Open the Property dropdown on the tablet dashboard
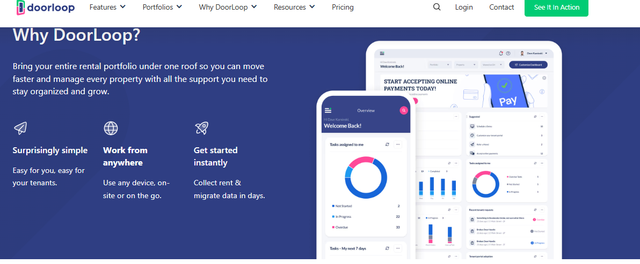Viewport: 640px width, 264px height. [x=466, y=64]
